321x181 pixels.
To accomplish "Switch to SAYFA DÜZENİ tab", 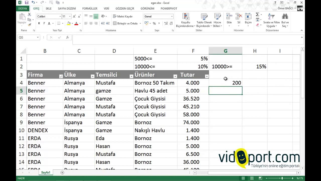I will (67, 9).
